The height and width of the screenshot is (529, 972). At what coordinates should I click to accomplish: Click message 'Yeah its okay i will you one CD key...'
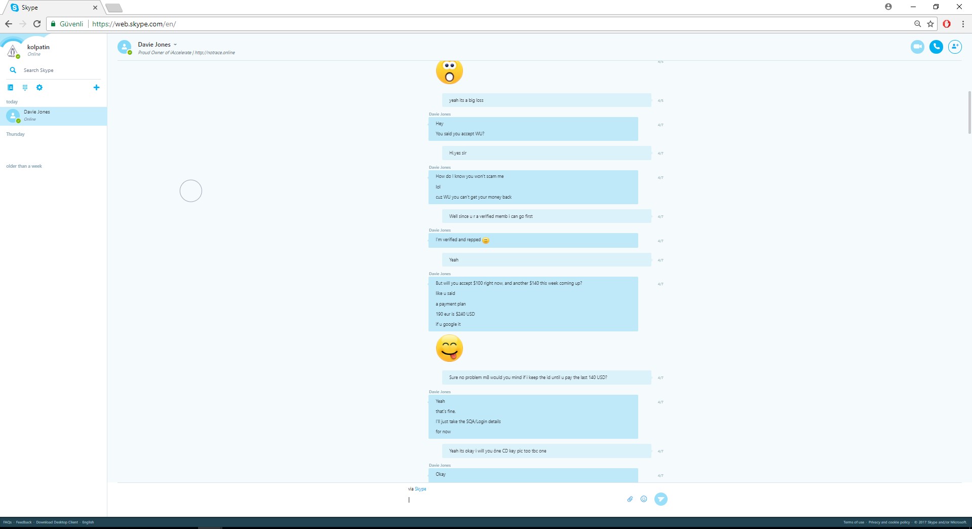tap(547, 451)
